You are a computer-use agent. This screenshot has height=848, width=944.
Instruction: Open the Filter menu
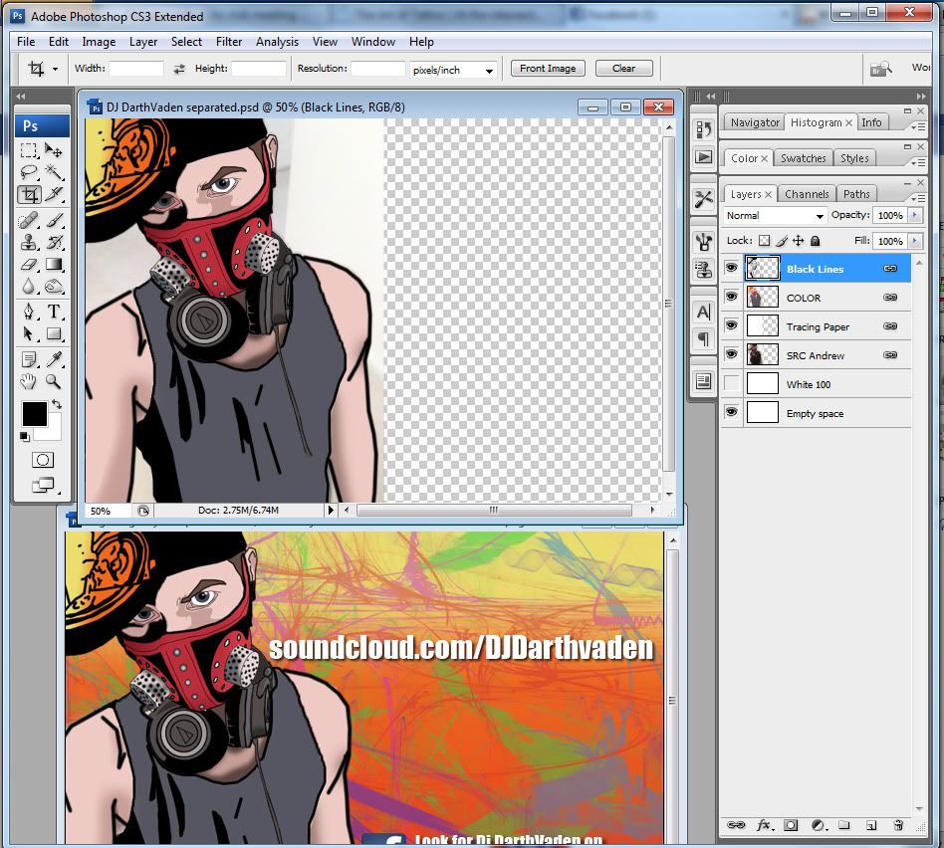pos(229,42)
